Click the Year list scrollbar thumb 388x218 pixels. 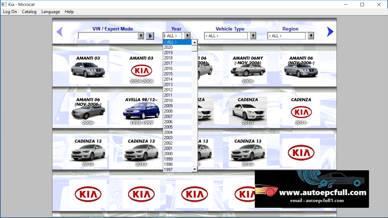coord(195,48)
